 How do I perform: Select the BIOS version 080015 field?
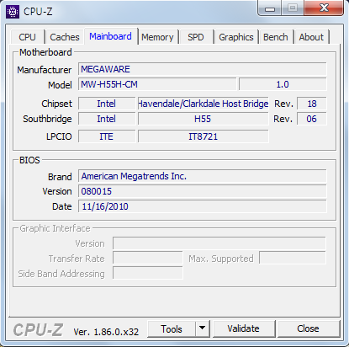(x=203, y=191)
